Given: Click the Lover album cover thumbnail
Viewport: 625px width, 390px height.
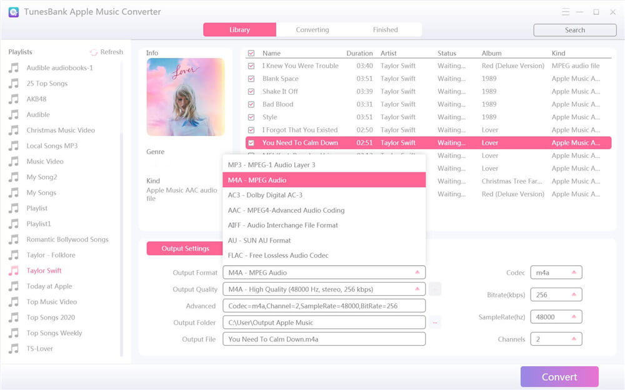Looking at the screenshot, I should pyautogui.click(x=186, y=97).
